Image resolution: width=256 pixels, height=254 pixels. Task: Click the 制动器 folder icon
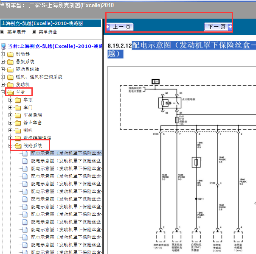pos(10,54)
